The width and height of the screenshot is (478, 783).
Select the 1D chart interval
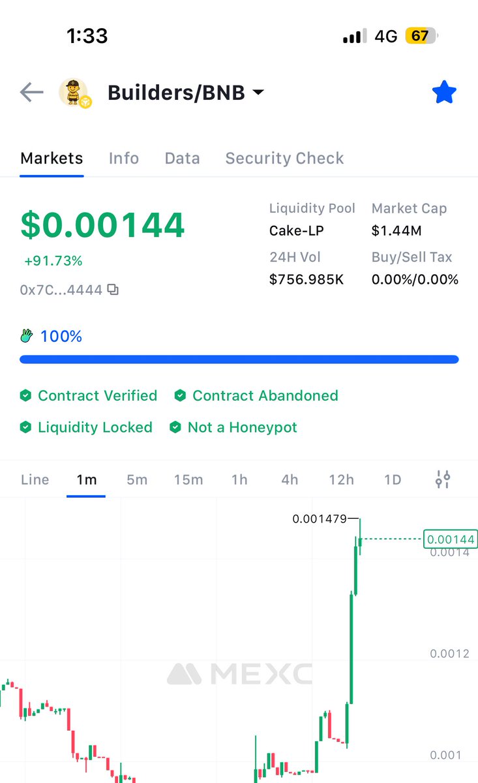coord(392,480)
